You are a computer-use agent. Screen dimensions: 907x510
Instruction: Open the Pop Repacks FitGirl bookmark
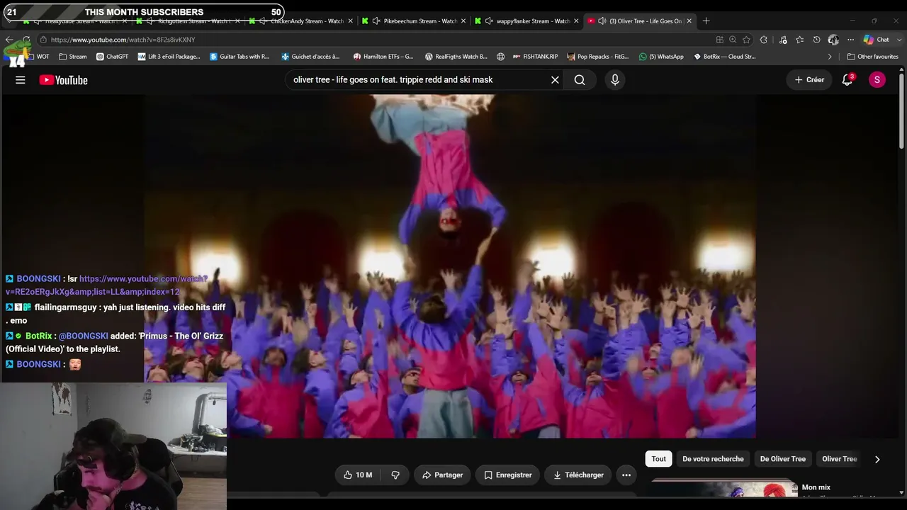598,57
